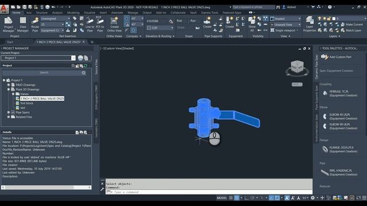Screen dimensions: 367x206
Task: Open the Shaded visual style dropdown
Action: [286, 18]
